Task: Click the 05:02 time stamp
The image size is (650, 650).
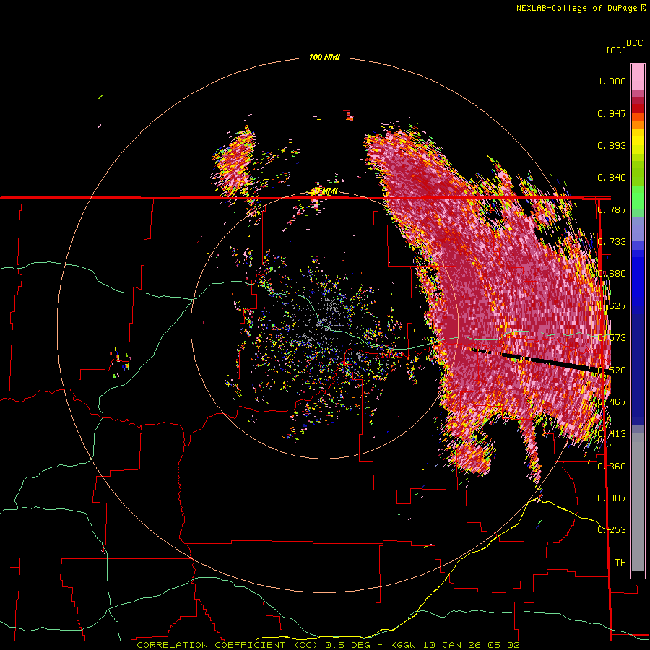Action: click(505, 645)
